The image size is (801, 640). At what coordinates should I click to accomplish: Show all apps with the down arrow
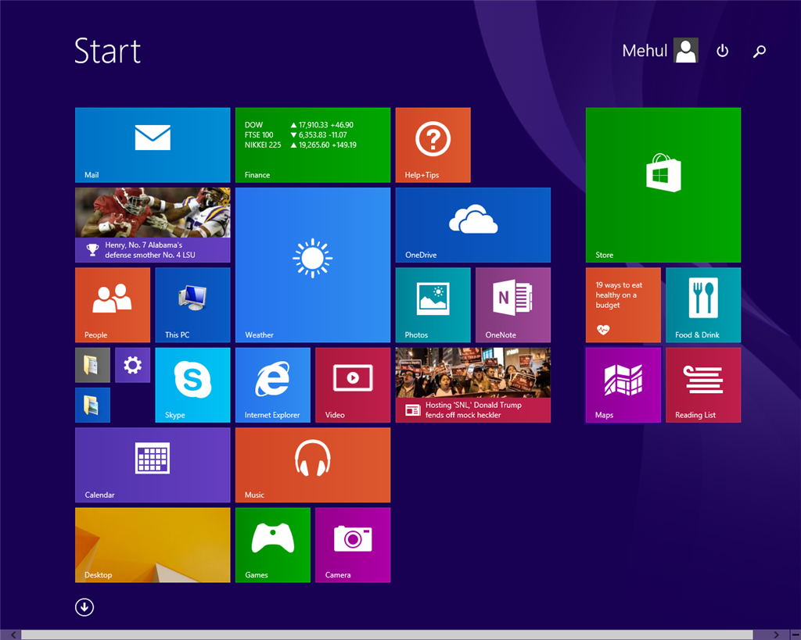point(84,607)
